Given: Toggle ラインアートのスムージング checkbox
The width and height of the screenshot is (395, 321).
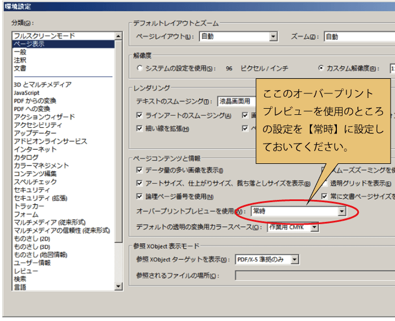Looking at the screenshot, I should click(140, 115).
